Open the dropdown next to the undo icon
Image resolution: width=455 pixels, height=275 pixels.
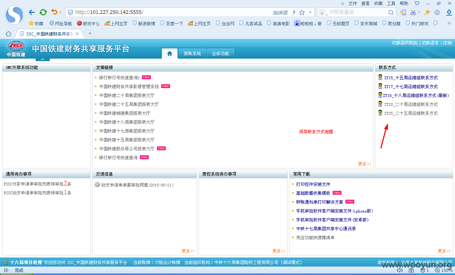[x=60, y=13]
